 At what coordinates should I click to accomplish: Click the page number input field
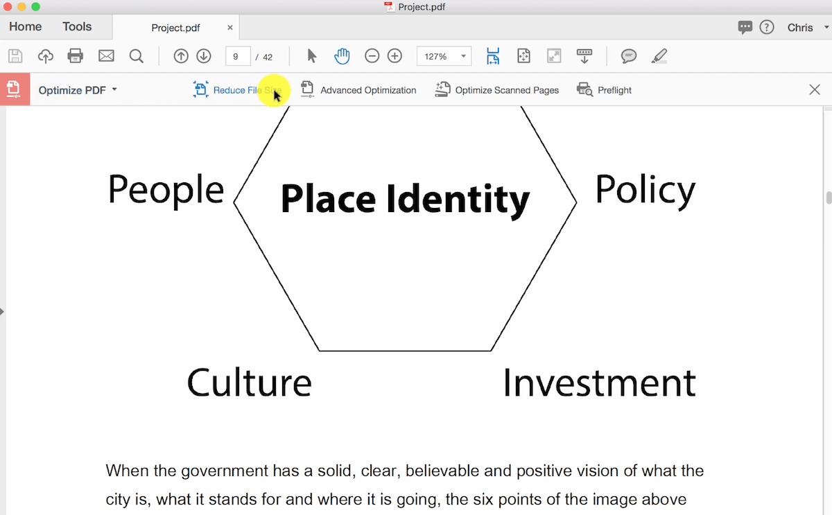click(235, 56)
